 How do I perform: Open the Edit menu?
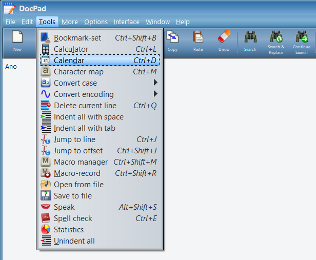[x=27, y=22]
